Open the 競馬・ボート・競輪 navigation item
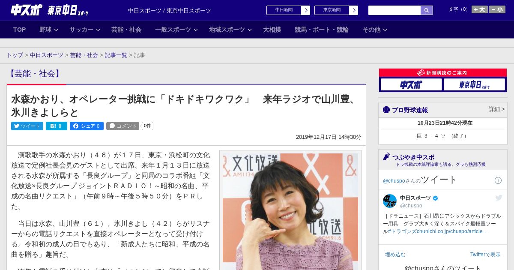 322,30
